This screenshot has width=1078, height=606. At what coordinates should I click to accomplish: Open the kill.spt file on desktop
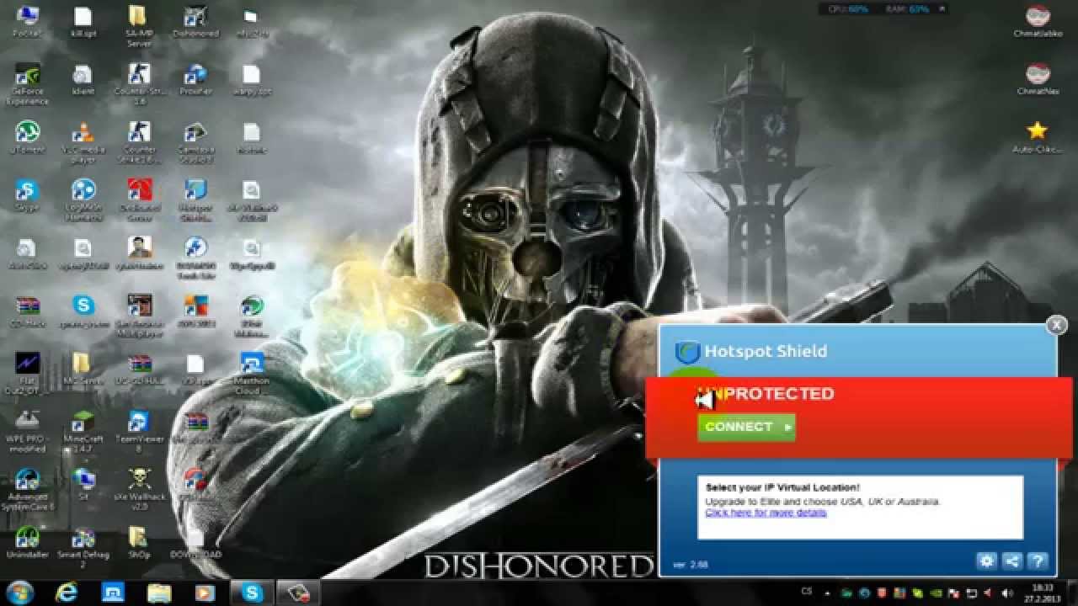tap(83, 22)
